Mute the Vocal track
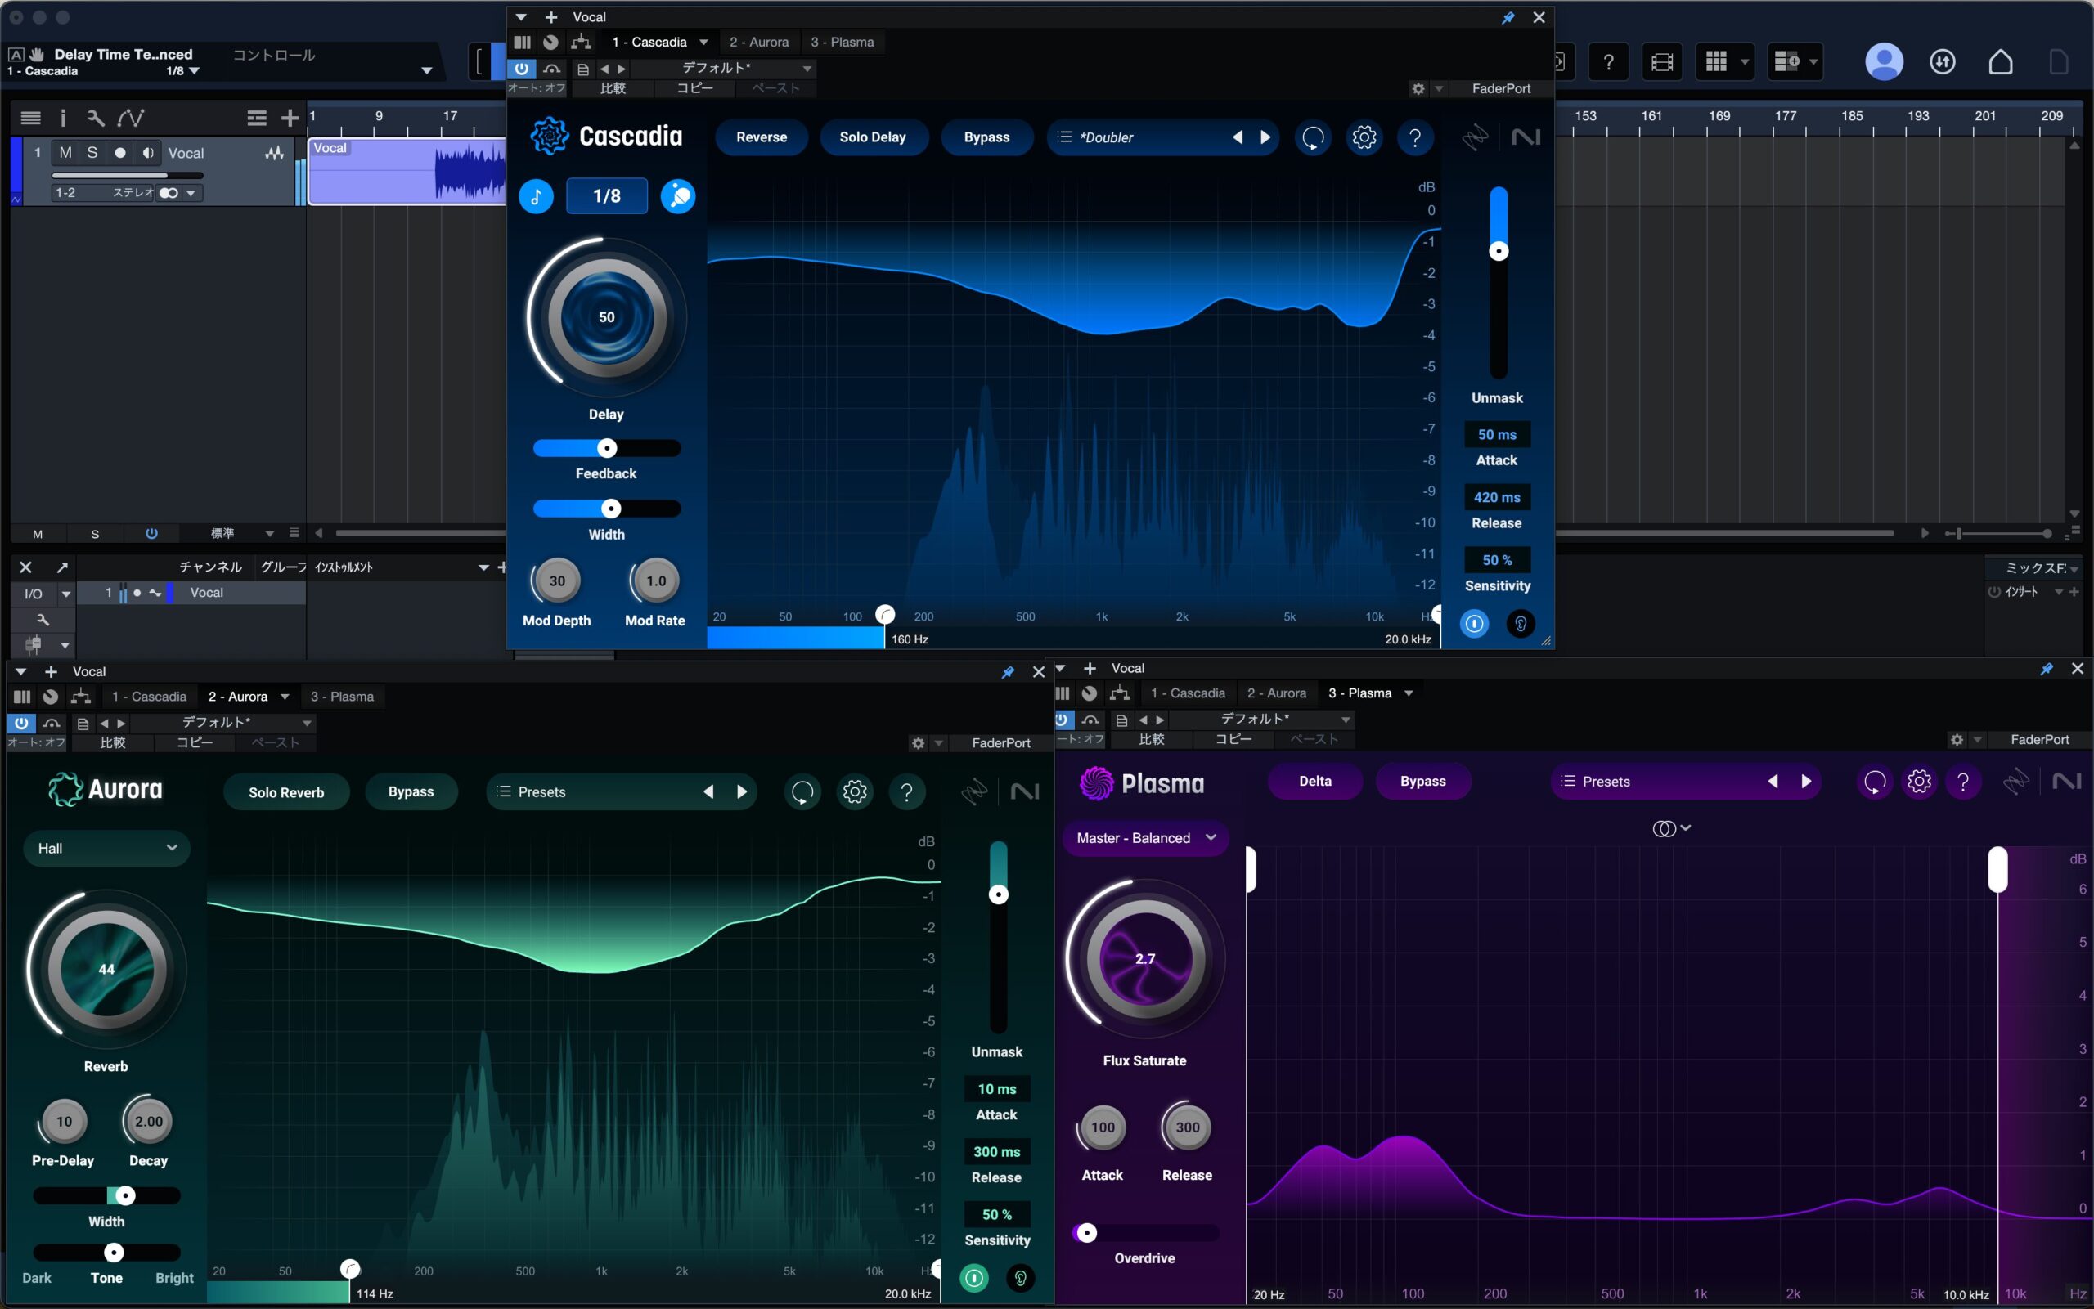This screenshot has width=2094, height=1309. click(x=65, y=152)
